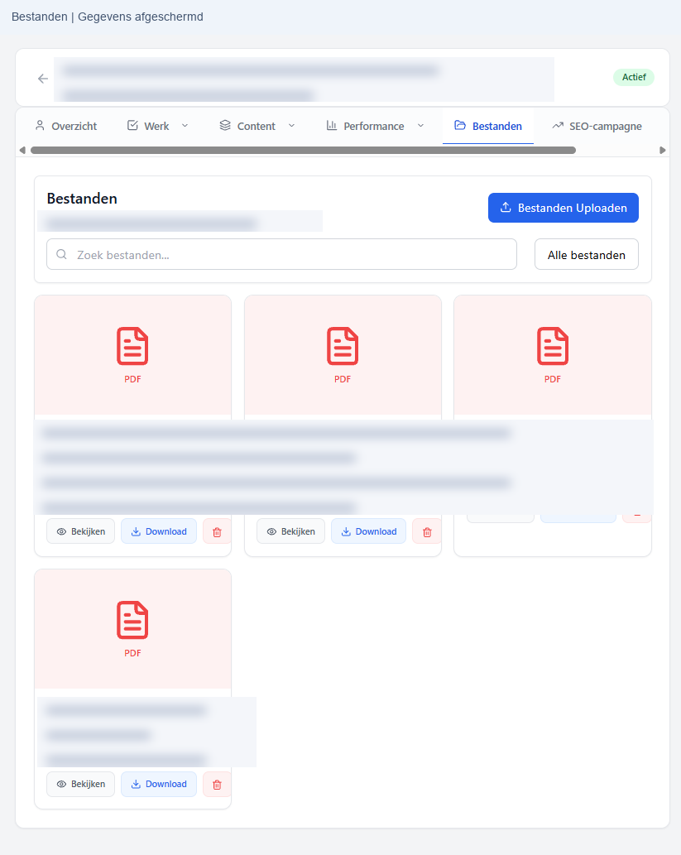Download the first top-row PDF file
Viewport: 681px width, 855px height.
coord(159,531)
